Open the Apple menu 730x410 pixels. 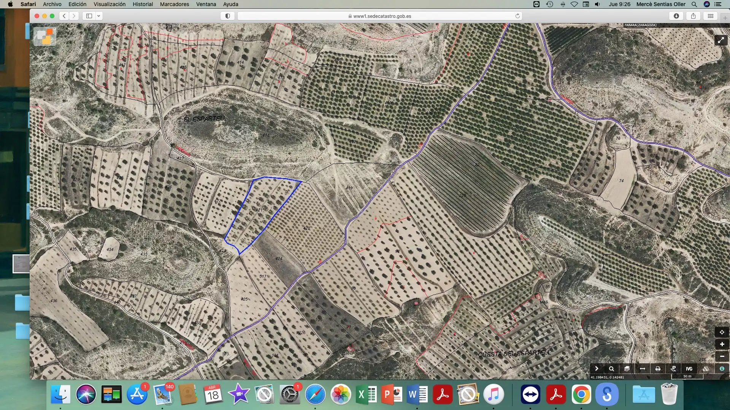click(x=10, y=4)
